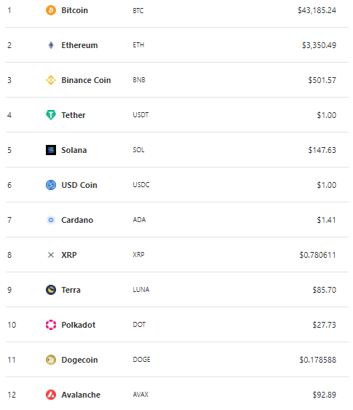Screen dimensions: 353x410
Task: Select the Cardano ADA ticker text
Action: tap(139, 220)
